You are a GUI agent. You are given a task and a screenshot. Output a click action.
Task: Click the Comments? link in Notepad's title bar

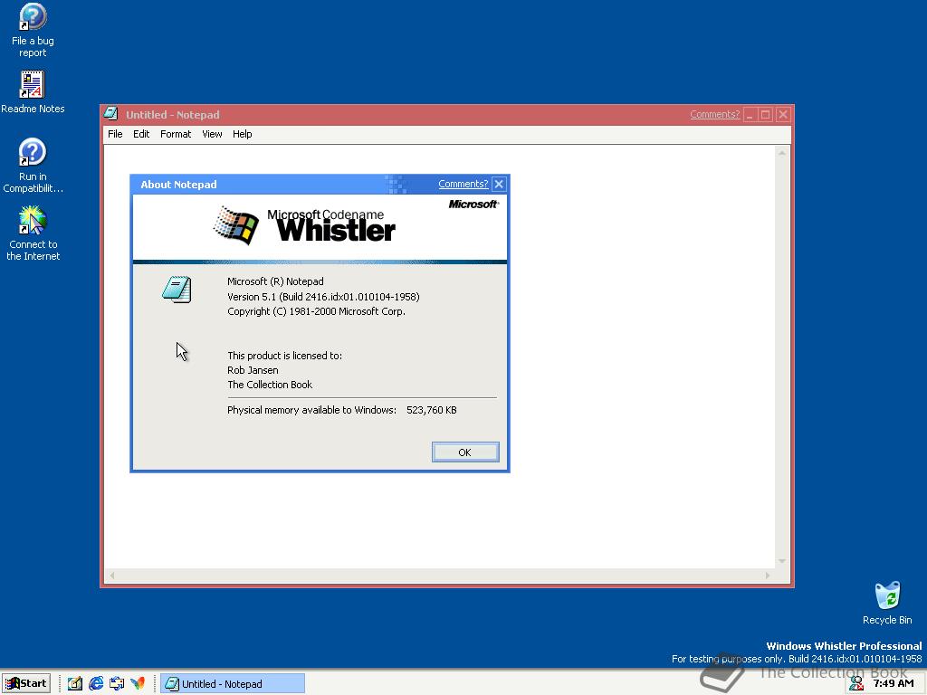[715, 114]
